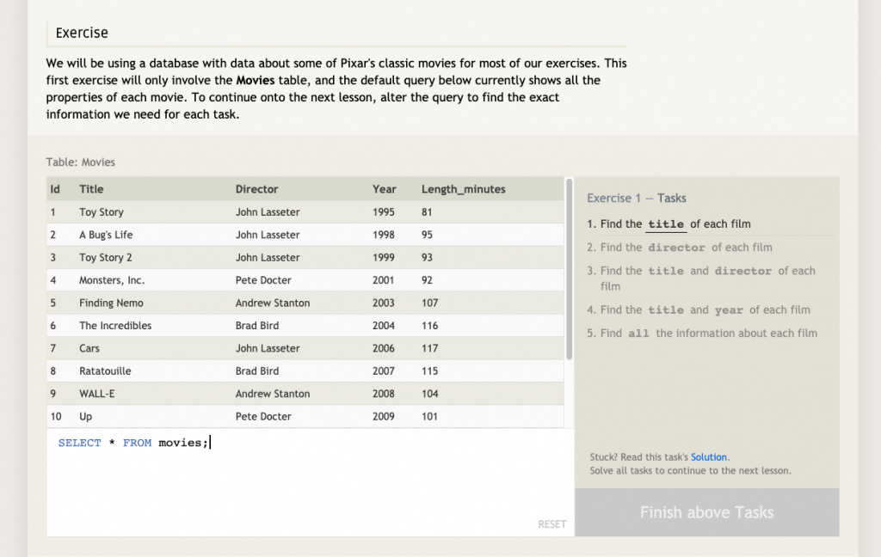Click the Director column header

point(256,189)
